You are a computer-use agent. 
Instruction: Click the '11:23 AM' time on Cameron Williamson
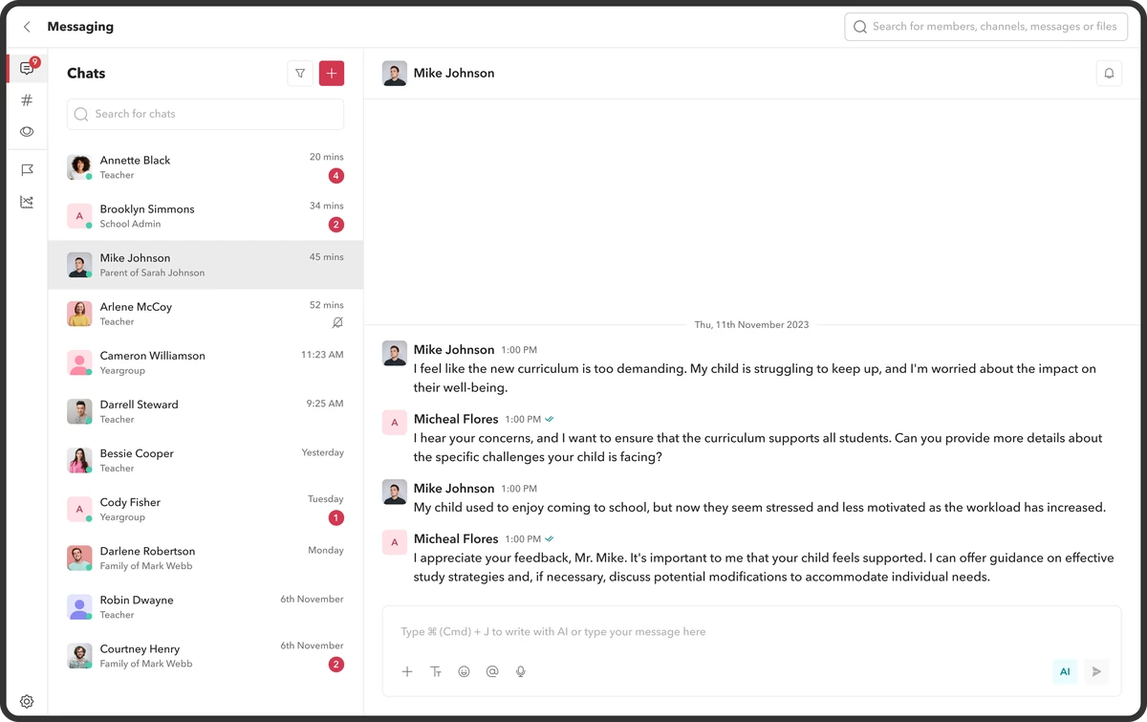pos(322,355)
